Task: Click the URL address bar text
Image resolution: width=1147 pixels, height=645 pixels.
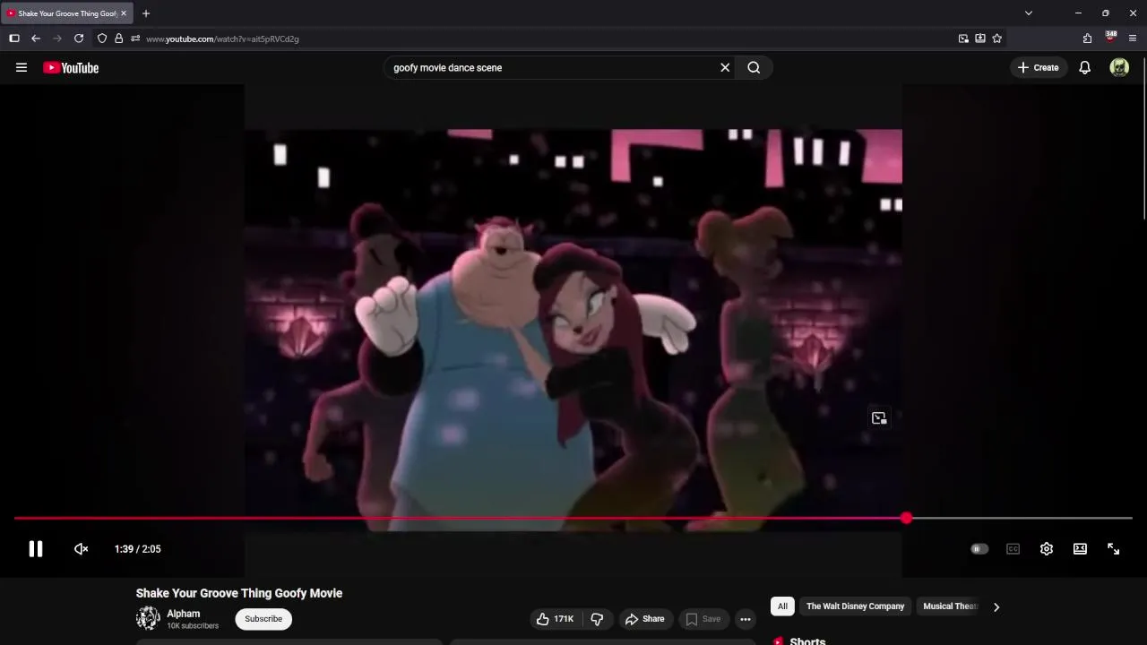Action: (222, 39)
